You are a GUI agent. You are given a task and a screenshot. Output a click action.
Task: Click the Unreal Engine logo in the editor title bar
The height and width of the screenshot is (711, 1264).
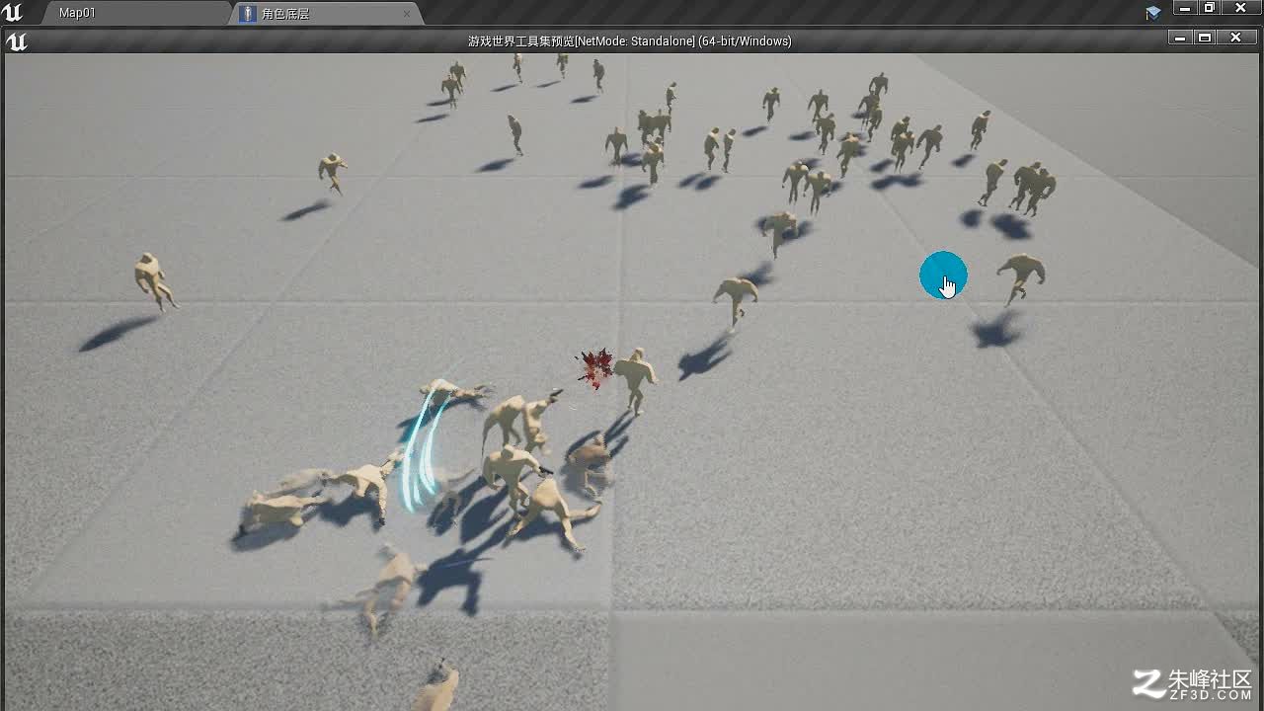(x=13, y=12)
